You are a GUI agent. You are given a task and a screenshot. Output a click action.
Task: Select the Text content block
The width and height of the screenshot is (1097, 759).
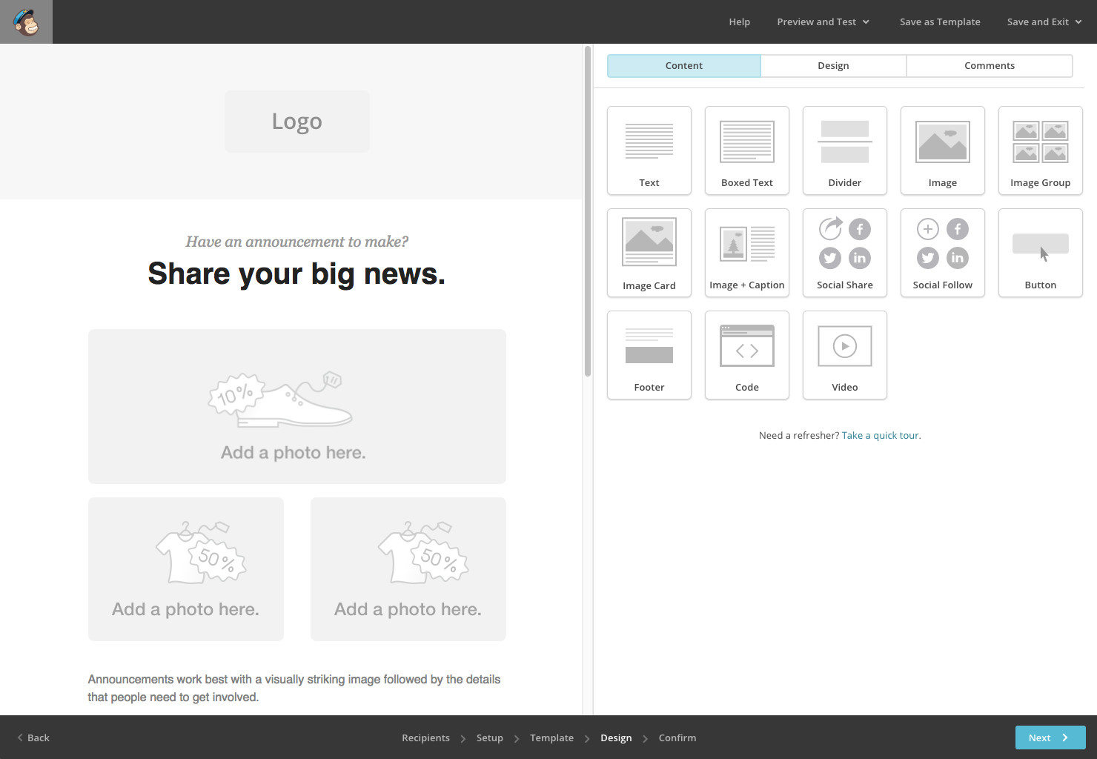point(649,150)
